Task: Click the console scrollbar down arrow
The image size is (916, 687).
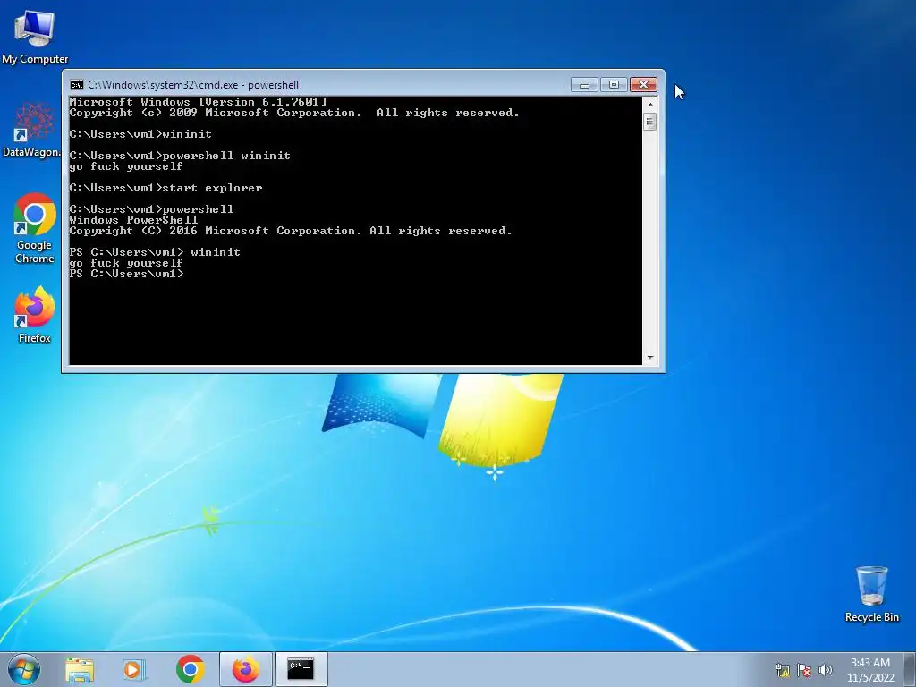Action: (x=649, y=358)
